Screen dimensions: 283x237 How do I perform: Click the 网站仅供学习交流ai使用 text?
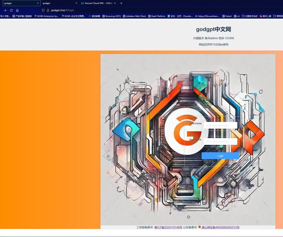214,44
